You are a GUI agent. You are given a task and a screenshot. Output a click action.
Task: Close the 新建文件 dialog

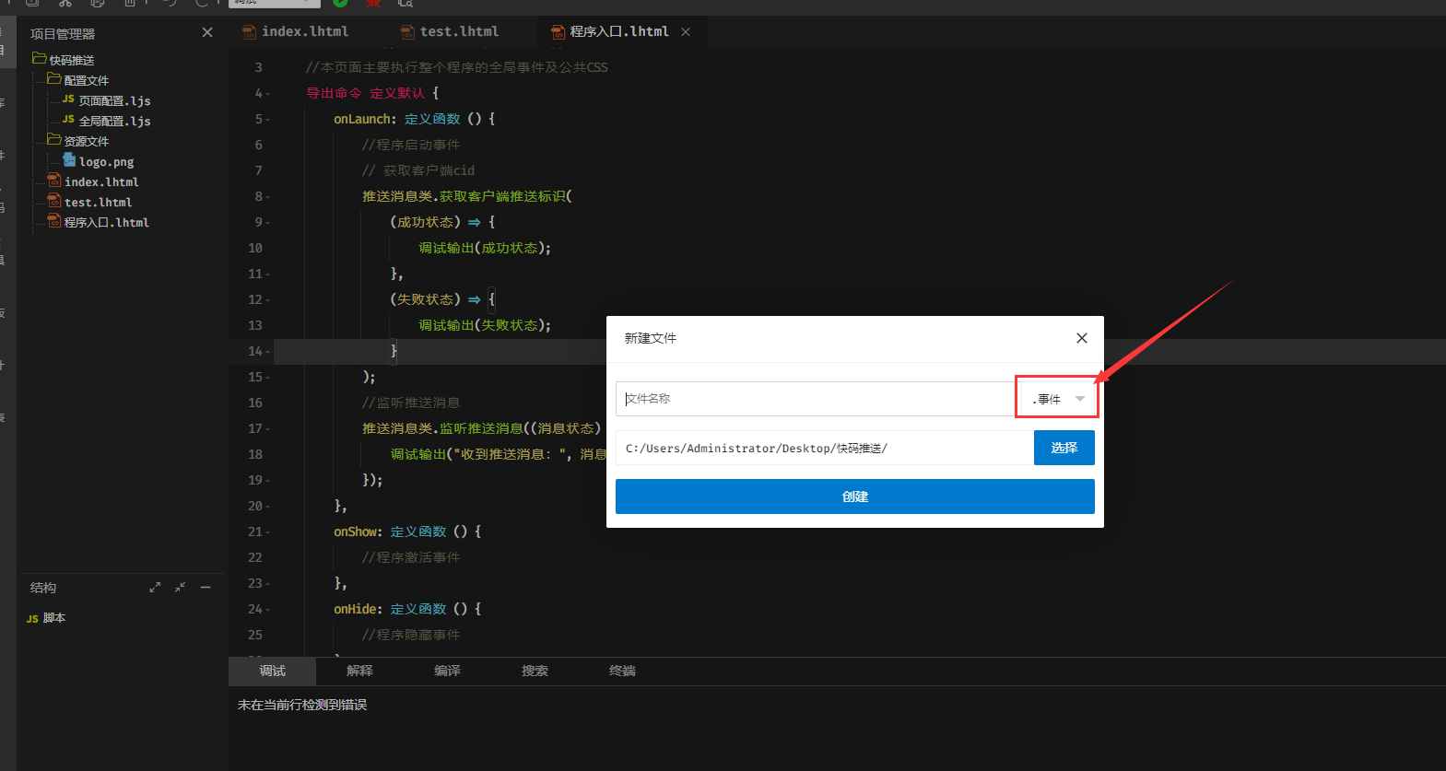coord(1082,338)
